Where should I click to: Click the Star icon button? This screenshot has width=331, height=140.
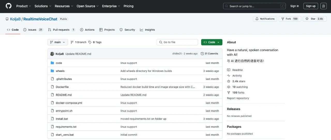pos(307,19)
